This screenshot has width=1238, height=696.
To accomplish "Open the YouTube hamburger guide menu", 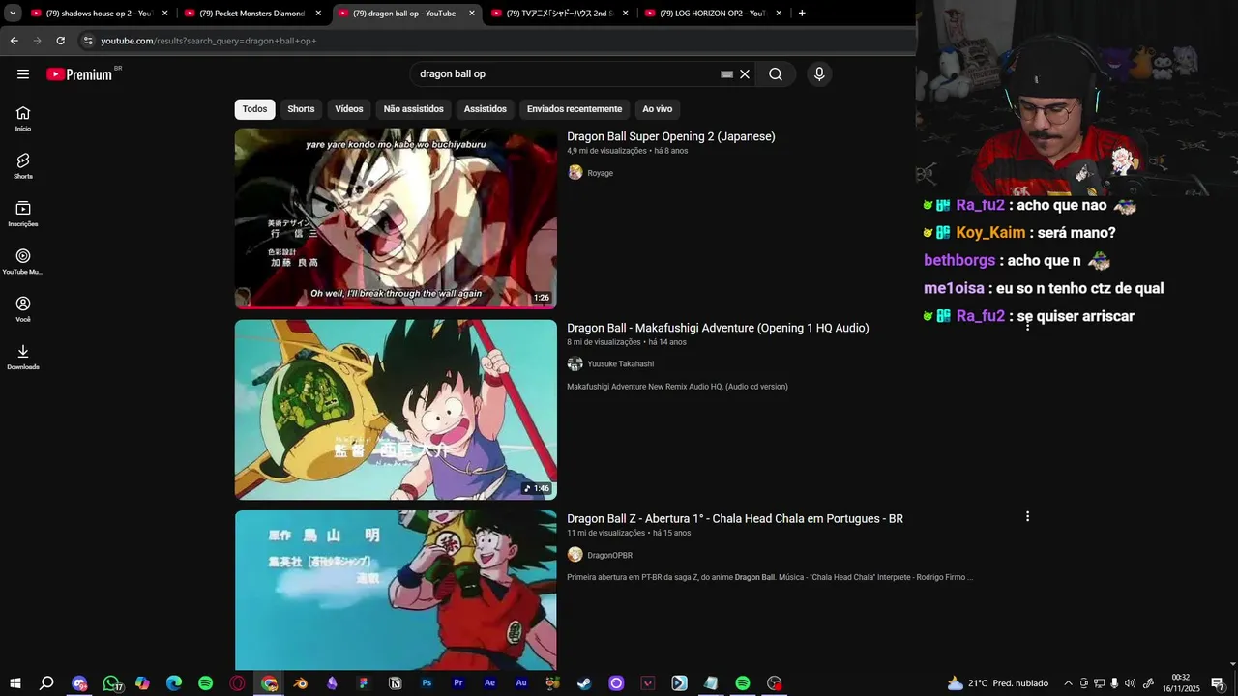I will [x=23, y=74].
